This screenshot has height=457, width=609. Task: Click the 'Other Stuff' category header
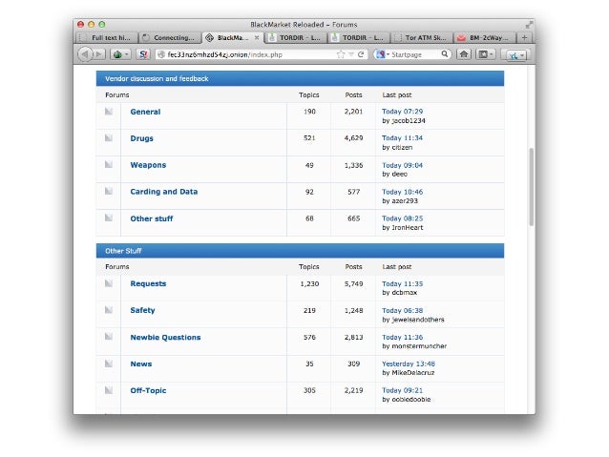tap(300, 251)
